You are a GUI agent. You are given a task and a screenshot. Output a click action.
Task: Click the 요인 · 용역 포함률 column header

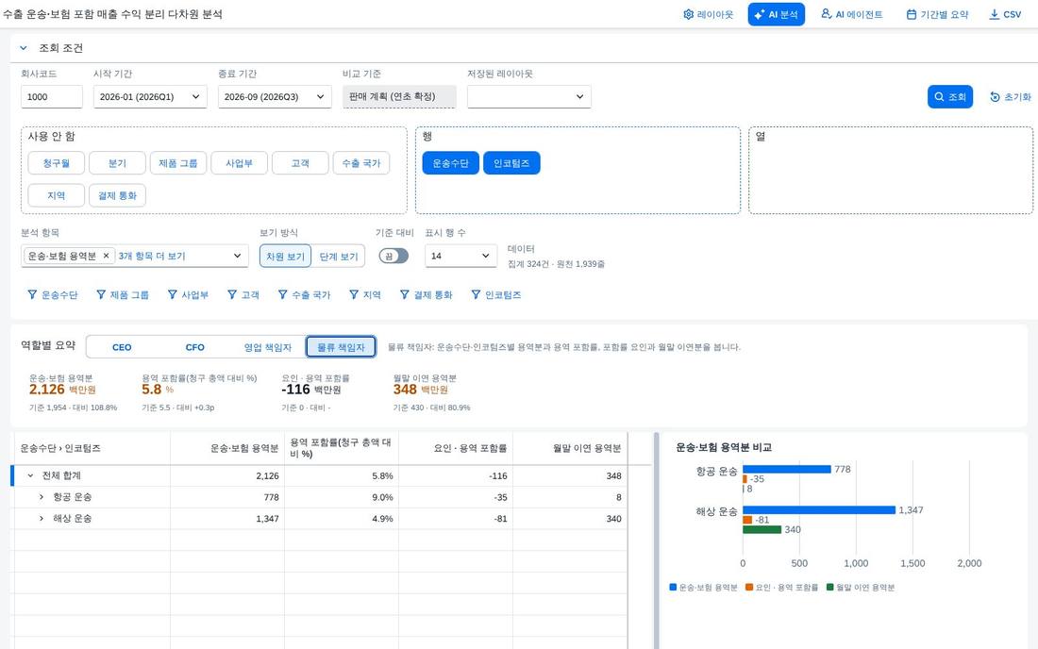point(456,448)
